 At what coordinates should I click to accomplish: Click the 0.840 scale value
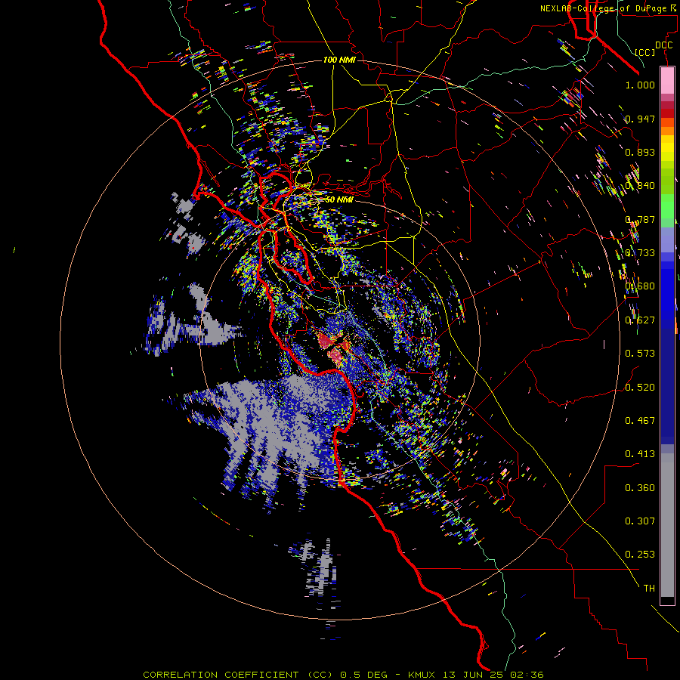pos(640,186)
